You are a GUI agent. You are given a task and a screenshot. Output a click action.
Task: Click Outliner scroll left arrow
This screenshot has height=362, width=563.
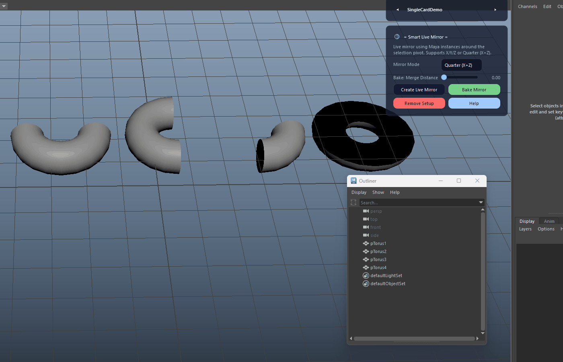pyautogui.click(x=351, y=339)
